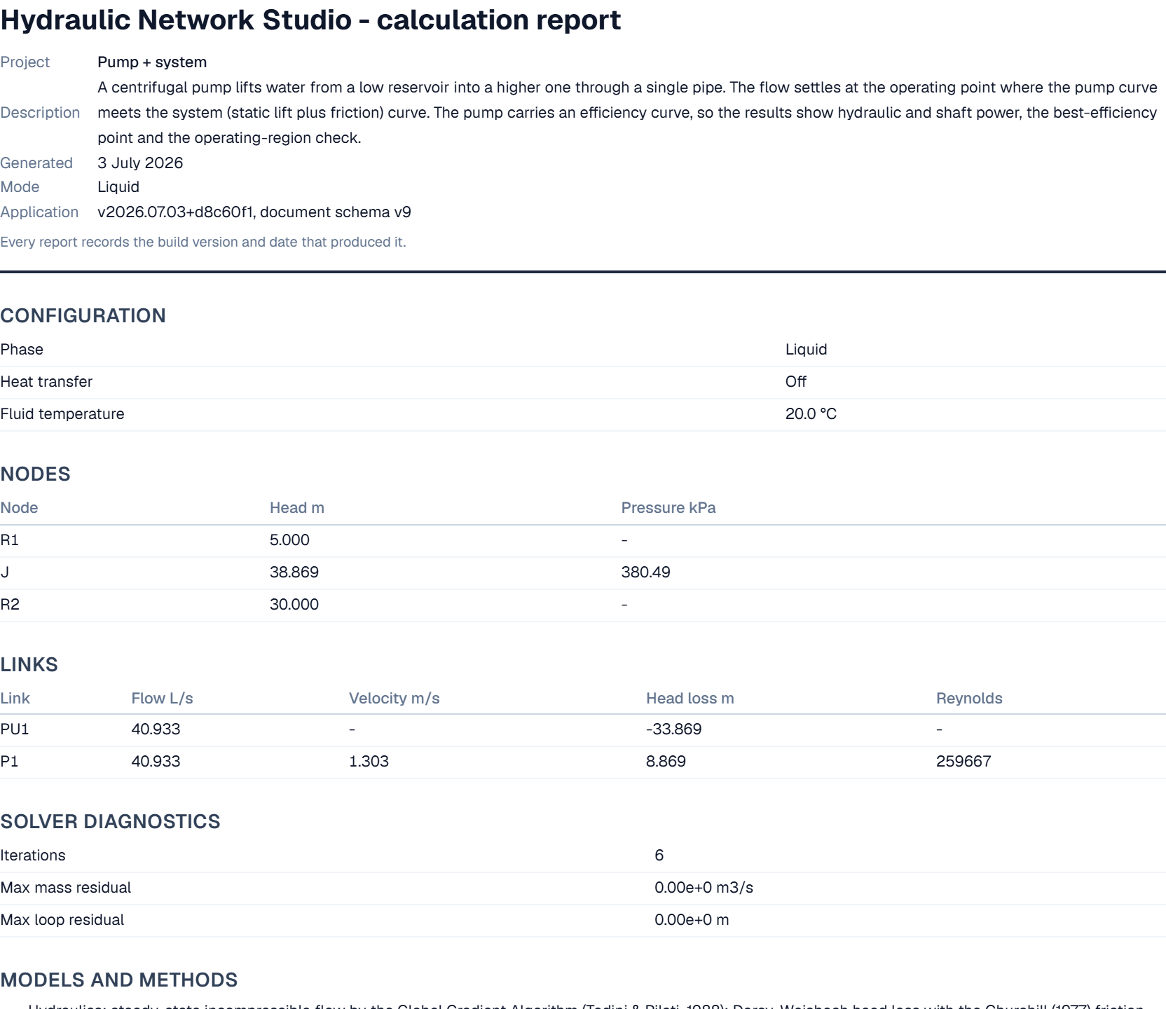Select node J row label

coord(4,572)
